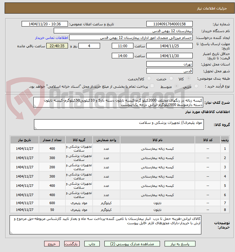This screenshot has width=235, height=252.
Task: Click کیسه زباله بیمارستانی in row 6
Action: click(x=157, y=195)
